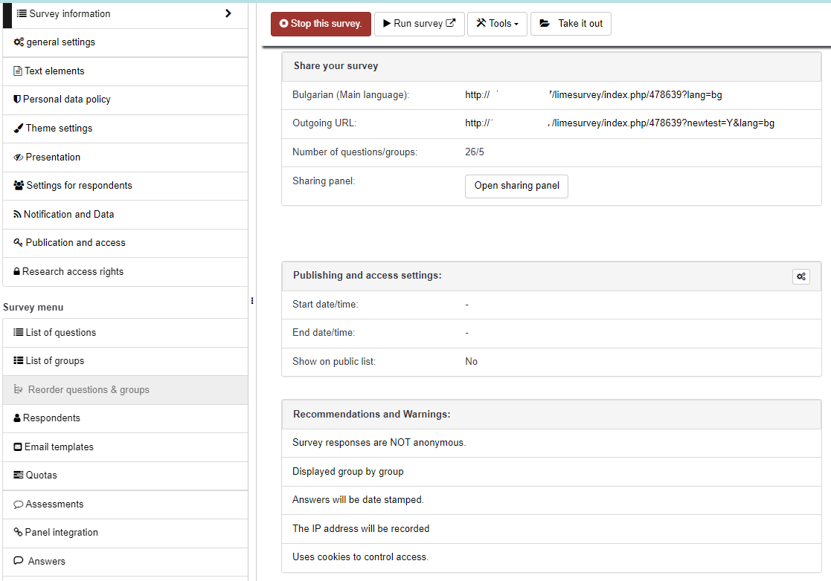This screenshot has width=831, height=581.
Task: Open Assessments in the survey menu
Action: (x=125, y=504)
